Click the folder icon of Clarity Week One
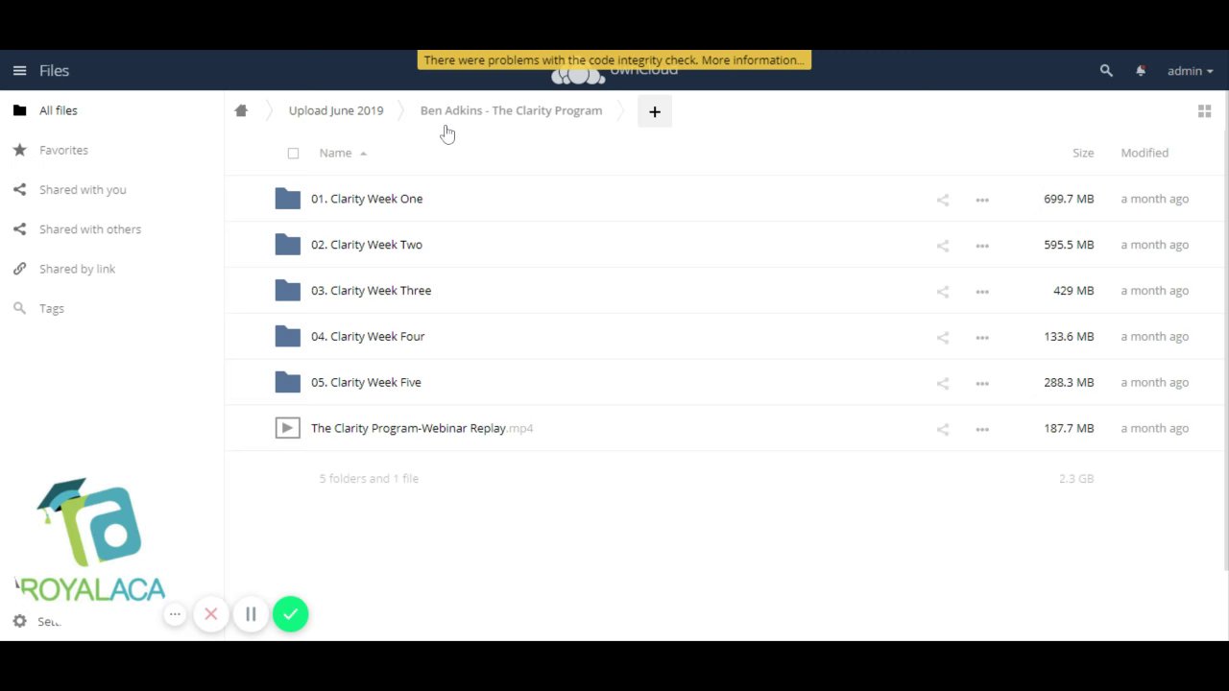The image size is (1229, 691). (287, 199)
